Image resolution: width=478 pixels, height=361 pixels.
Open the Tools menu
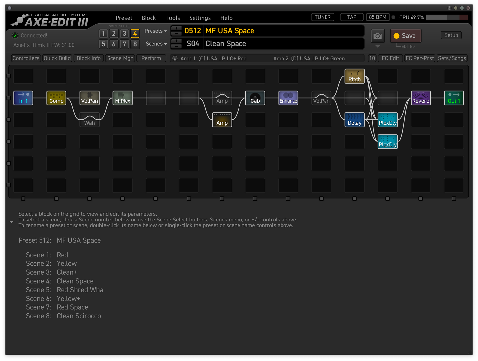pos(172,18)
